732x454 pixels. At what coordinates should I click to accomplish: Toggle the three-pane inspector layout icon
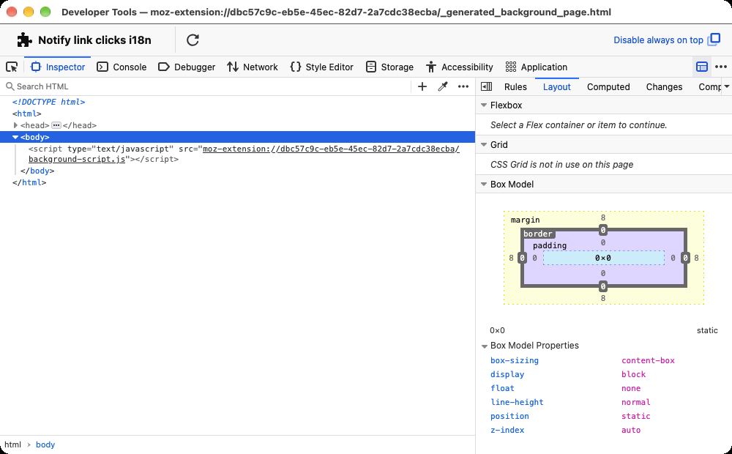(487, 86)
